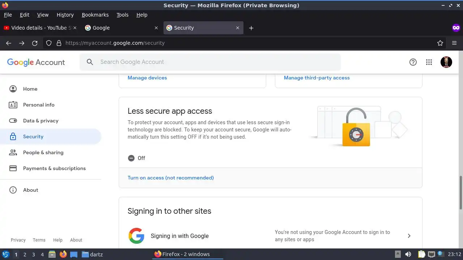
Task: Open Personal info in sidebar
Action: tap(51, 105)
